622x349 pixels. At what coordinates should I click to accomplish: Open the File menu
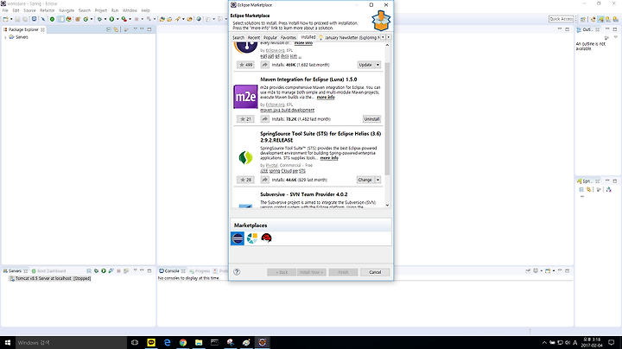click(x=5, y=10)
